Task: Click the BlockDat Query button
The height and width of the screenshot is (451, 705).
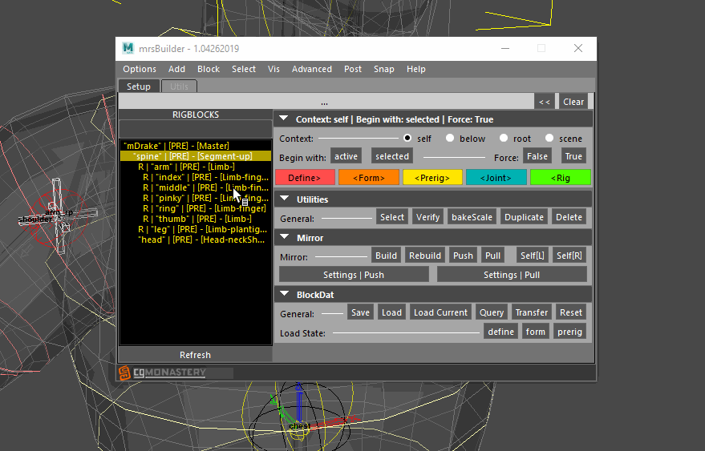Action: coord(492,312)
